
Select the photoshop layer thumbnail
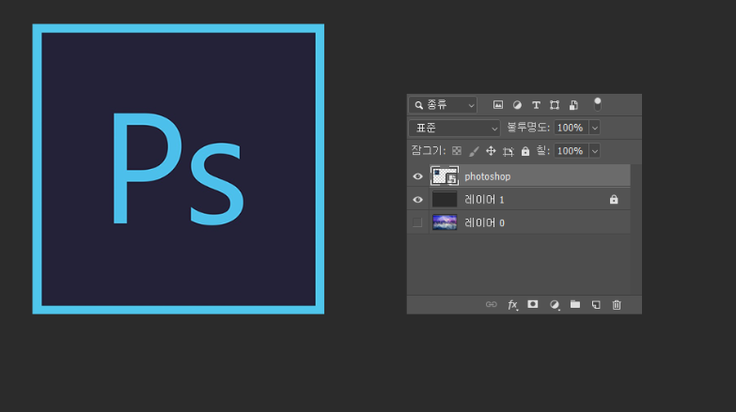[445, 176]
